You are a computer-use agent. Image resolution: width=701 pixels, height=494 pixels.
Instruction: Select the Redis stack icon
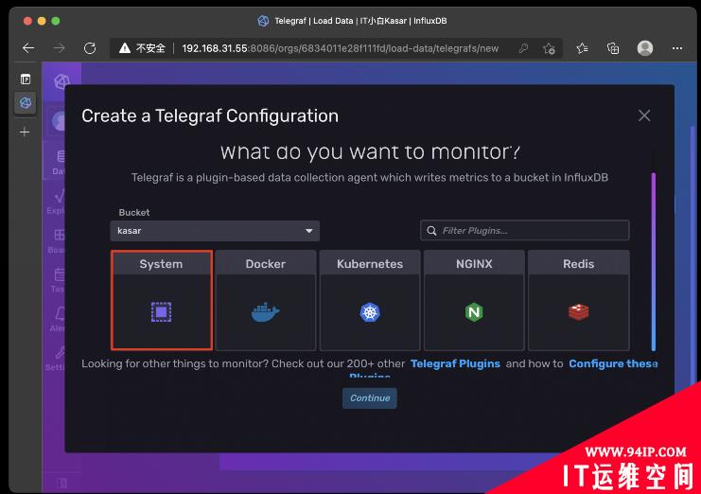[x=579, y=312]
